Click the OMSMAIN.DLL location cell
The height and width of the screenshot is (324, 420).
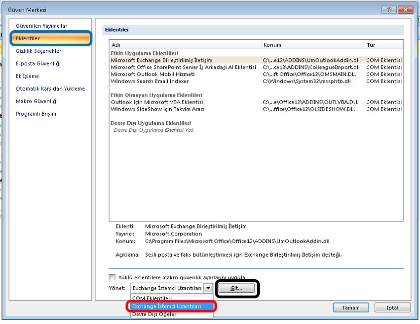click(309, 74)
